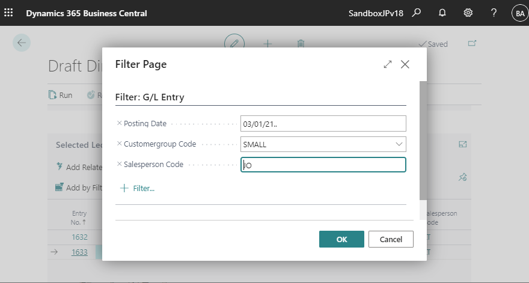Open the BA user account avatar

[x=520, y=13]
